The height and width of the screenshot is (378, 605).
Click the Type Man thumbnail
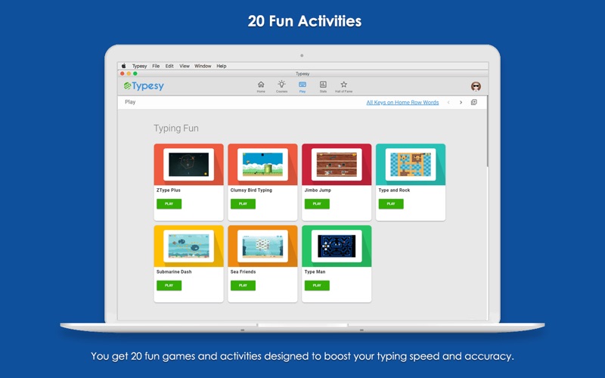pos(337,246)
